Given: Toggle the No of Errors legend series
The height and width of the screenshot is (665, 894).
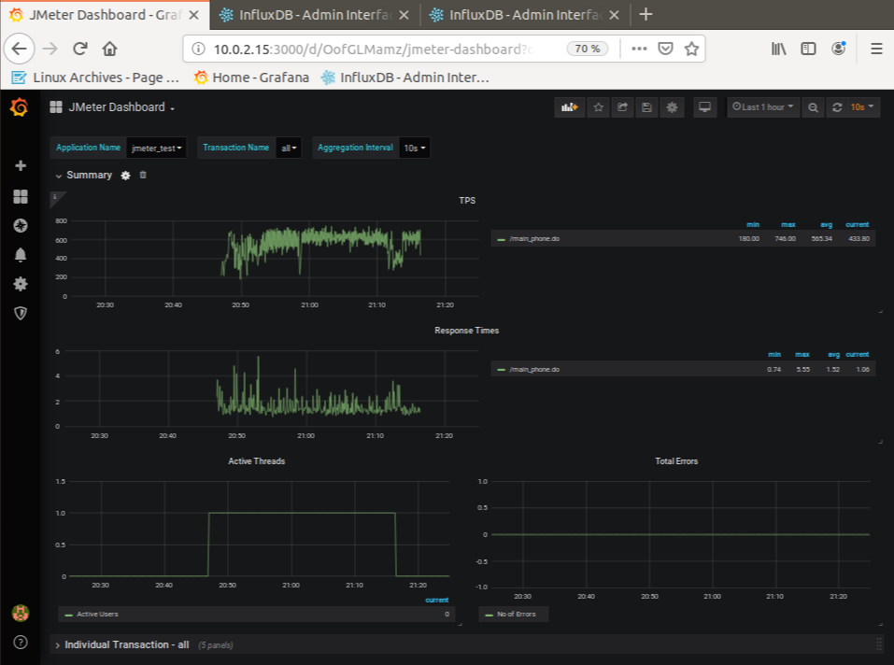Looking at the screenshot, I should click(517, 614).
